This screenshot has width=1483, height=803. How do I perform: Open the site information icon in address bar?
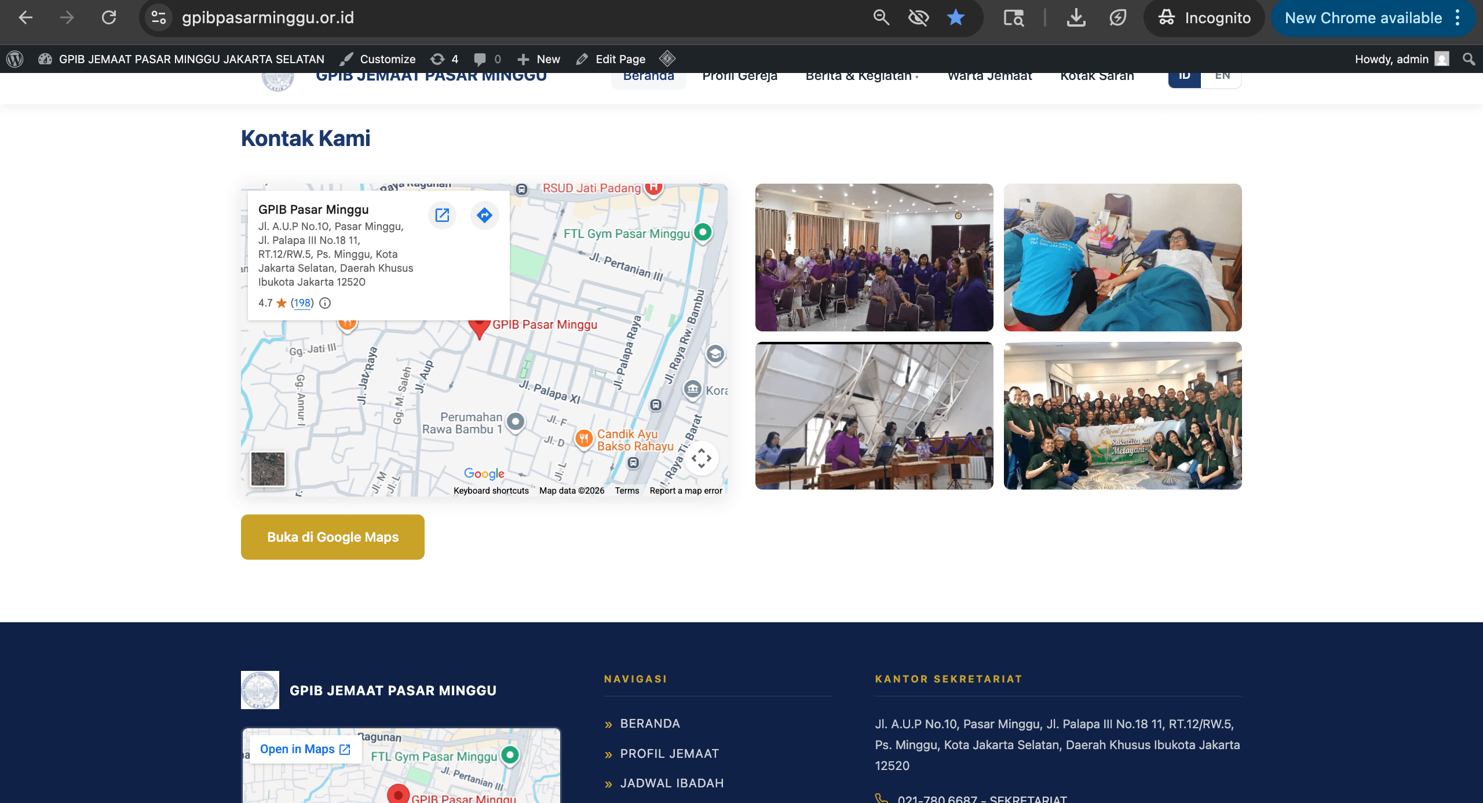tap(159, 18)
